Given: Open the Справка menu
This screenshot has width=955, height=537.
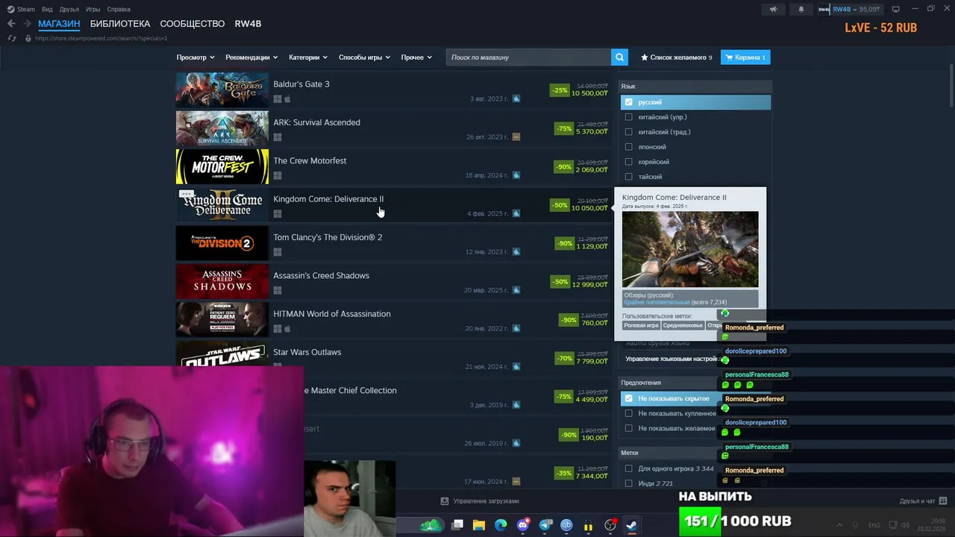Looking at the screenshot, I should [119, 9].
